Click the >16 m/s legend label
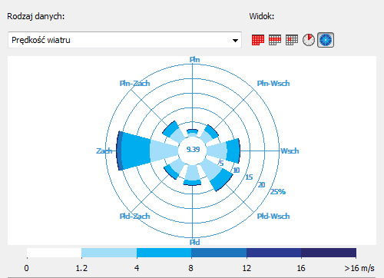The height and width of the screenshot is (278, 384). tap(359, 268)
